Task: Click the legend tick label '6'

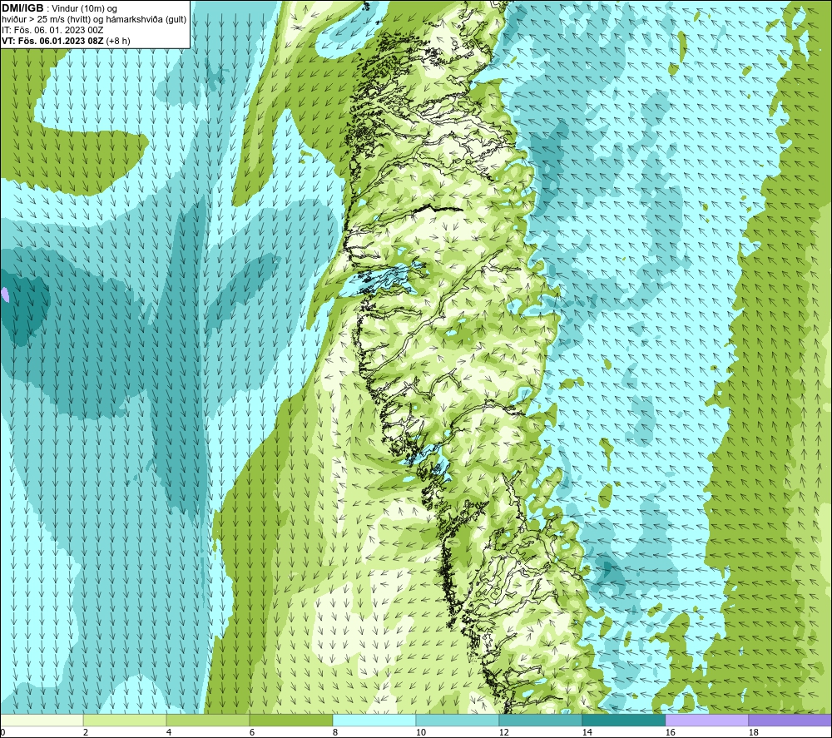Action: tap(252, 732)
